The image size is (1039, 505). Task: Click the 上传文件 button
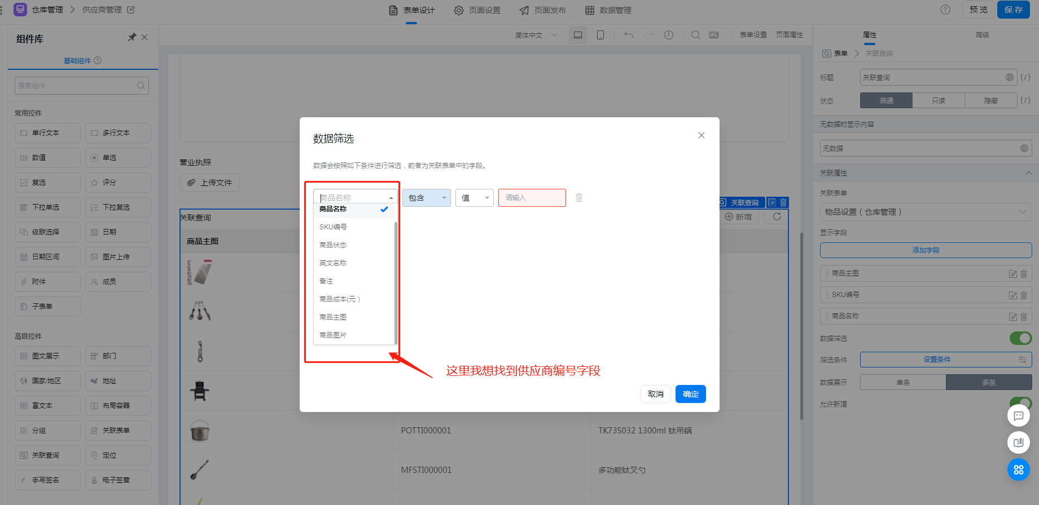[209, 183]
